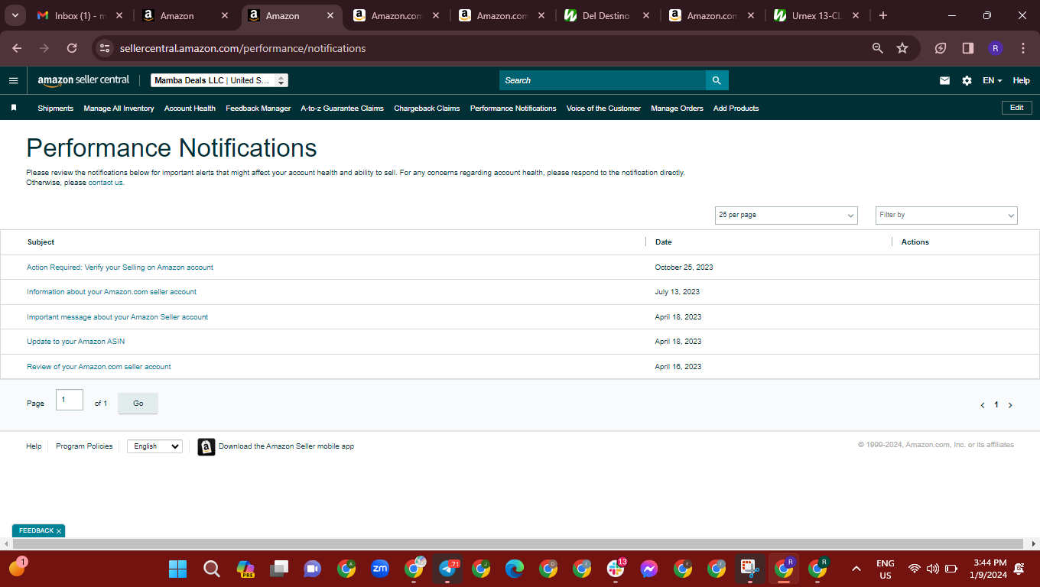The width and height of the screenshot is (1040, 587).
Task: Open Account Health from the nav bar
Action: (190, 109)
